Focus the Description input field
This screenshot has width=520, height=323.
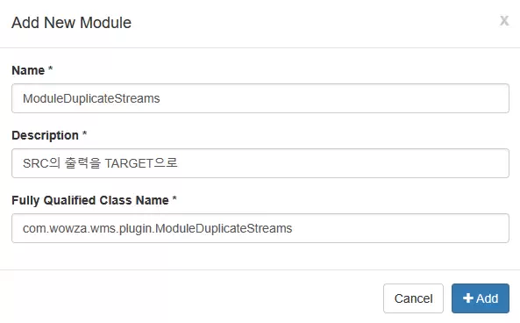click(260, 163)
